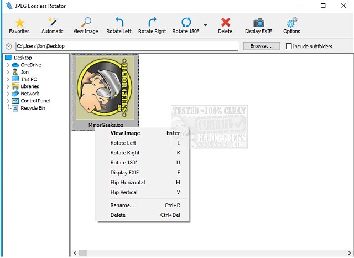This screenshot has height=258, width=354.
Task: Choose Display EXIF from context menu
Action: coord(142,173)
